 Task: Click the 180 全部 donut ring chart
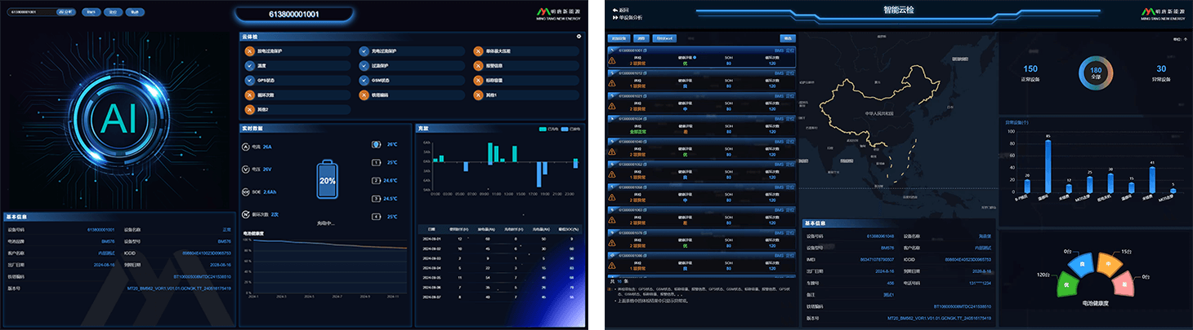(1095, 74)
